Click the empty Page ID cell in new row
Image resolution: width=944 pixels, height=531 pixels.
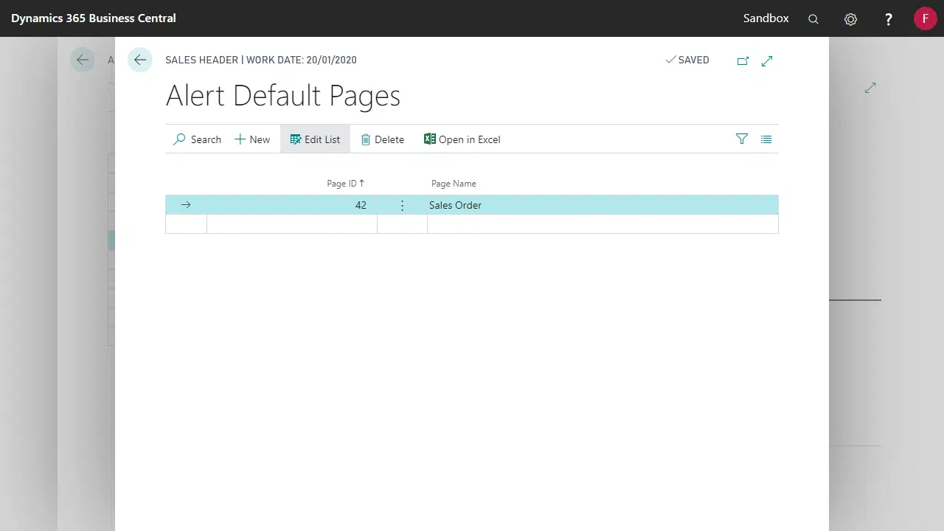point(291,224)
